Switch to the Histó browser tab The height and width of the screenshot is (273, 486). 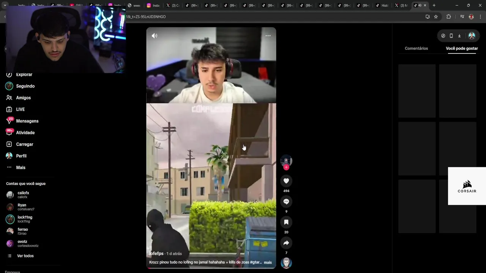click(382, 5)
